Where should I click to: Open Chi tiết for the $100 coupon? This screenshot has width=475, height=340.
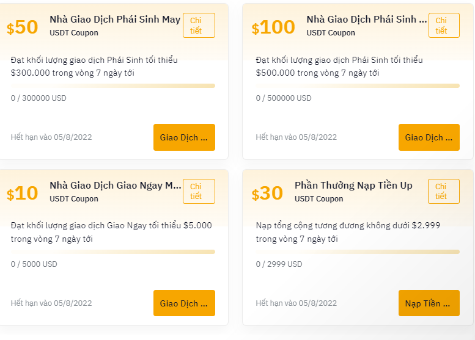click(x=444, y=26)
